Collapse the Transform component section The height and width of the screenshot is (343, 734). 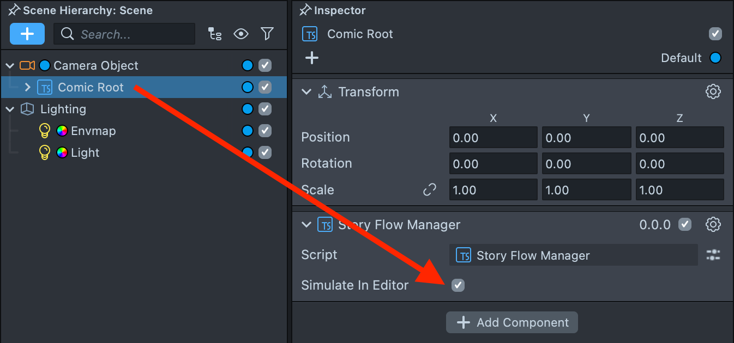[x=306, y=92]
